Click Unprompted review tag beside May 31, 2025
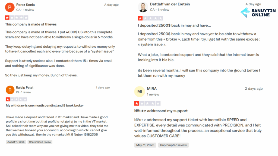The width and height of the screenshot is (278, 156). point(173,145)
